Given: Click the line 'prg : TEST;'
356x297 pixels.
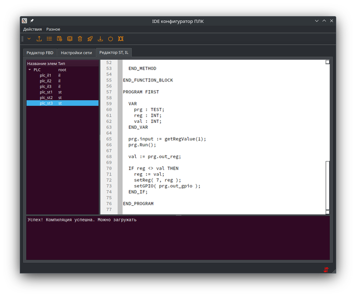Looking at the screenshot, I should click(x=149, y=110).
